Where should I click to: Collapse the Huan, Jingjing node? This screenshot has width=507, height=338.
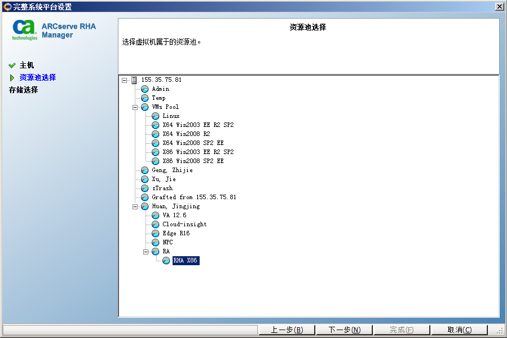(x=135, y=207)
